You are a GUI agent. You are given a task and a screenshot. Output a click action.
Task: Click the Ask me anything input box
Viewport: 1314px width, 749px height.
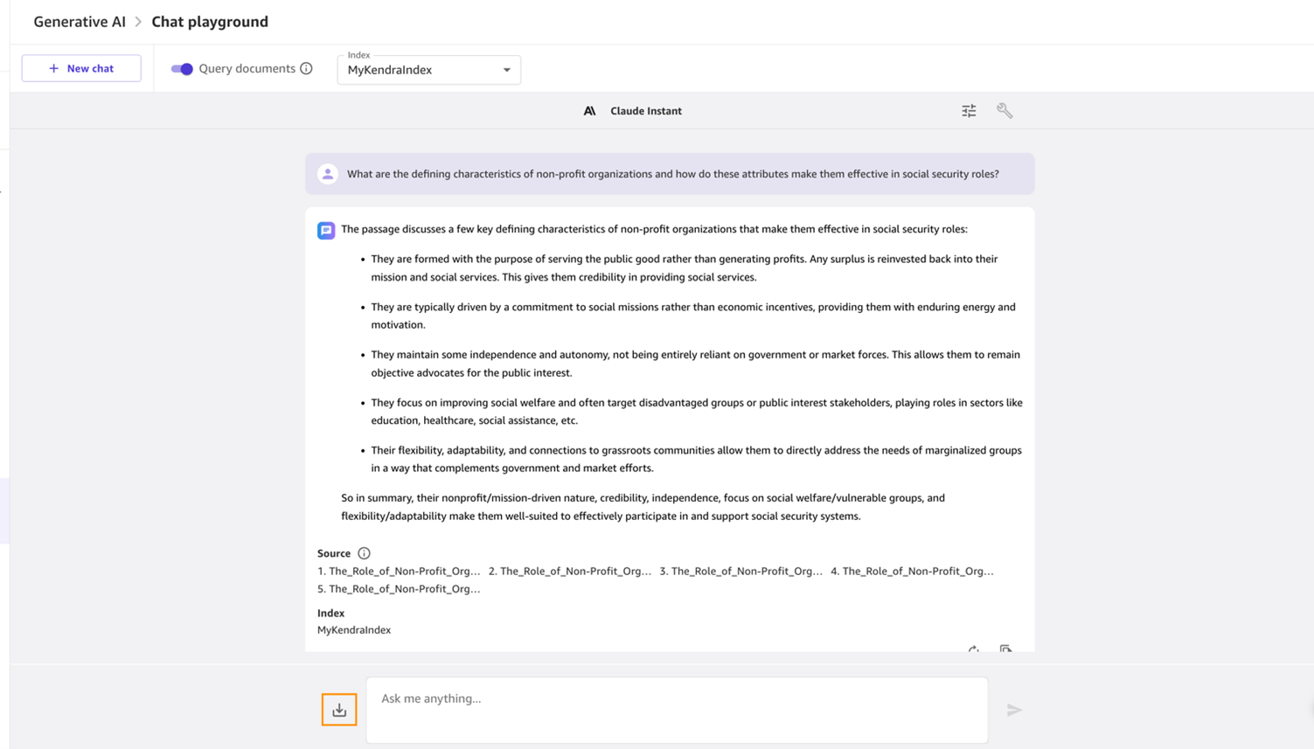pos(677,710)
